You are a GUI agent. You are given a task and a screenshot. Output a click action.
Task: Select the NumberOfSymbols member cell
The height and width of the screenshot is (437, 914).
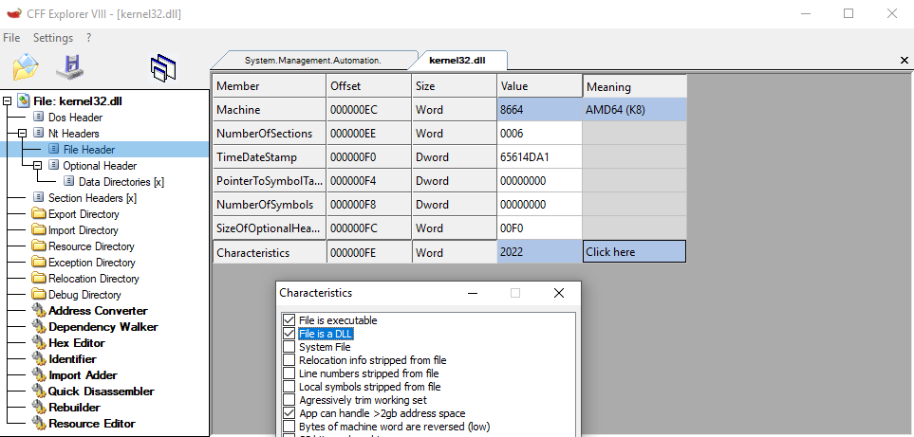coord(270,204)
